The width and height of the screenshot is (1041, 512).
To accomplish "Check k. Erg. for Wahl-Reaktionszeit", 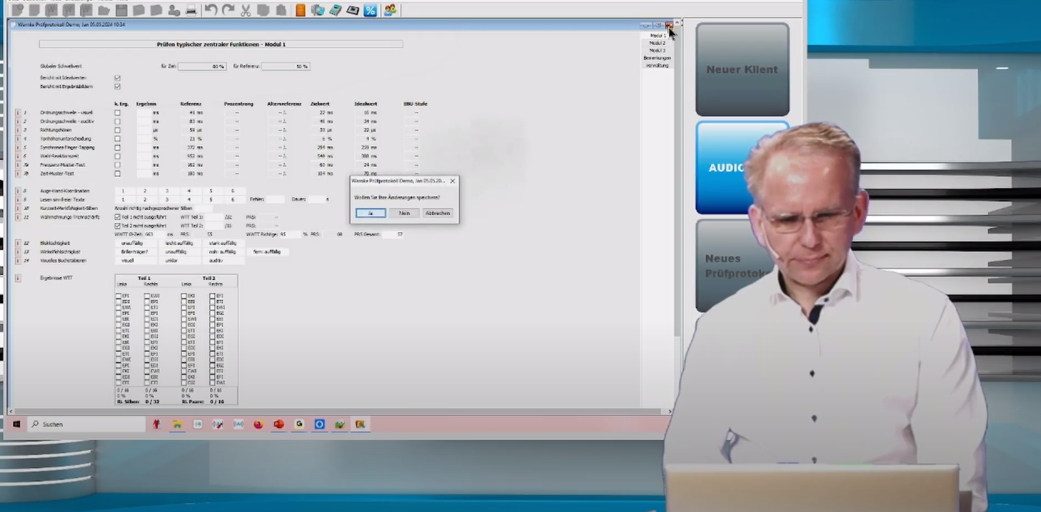I will click(118, 156).
